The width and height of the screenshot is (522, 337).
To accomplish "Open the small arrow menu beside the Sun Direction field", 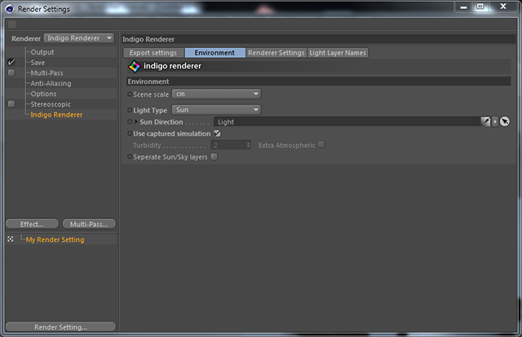I will click(x=495, y=121).
